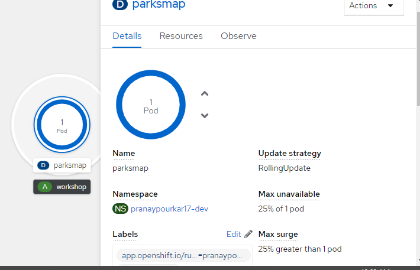This screenshot has height=270, width=420.
Task: Click the side panel vertical scrollbar
Action: click(x=418, y=59)
